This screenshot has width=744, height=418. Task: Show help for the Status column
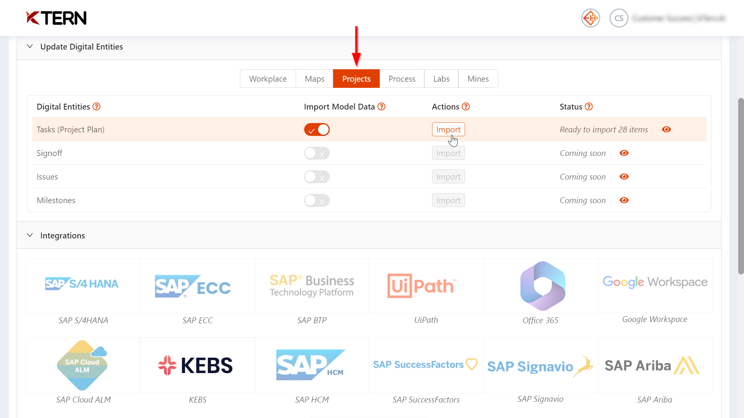[x=589, y=106]
